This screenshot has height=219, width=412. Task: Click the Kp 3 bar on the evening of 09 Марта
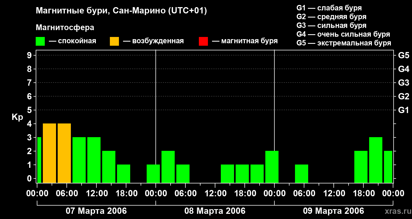pyautogui.click(x=376, y=160)
